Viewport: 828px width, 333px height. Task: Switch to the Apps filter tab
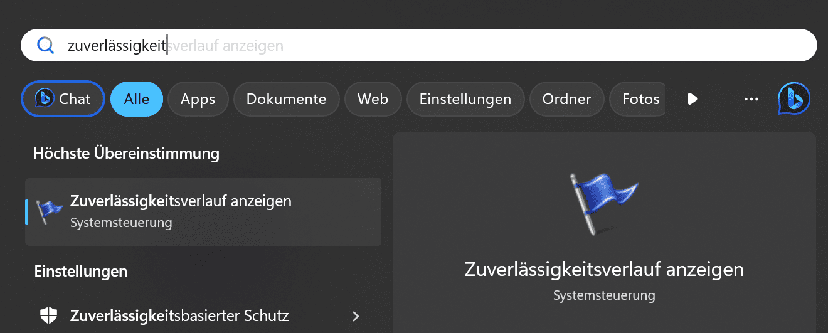tap(198, 99)
